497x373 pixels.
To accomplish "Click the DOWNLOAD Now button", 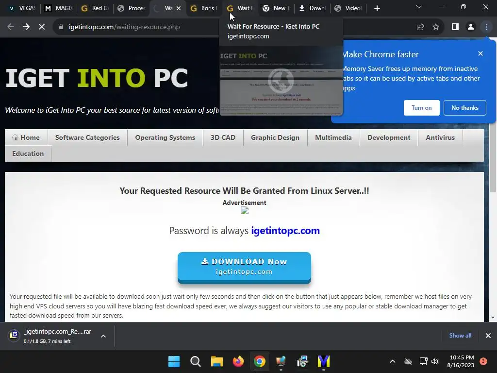I will [244, 267].
